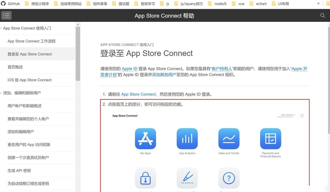This screenshot has width=330, height=192.
Task: Click the pen signature Agreements icon
Action: pyautogui.click(x=187, y=178)
